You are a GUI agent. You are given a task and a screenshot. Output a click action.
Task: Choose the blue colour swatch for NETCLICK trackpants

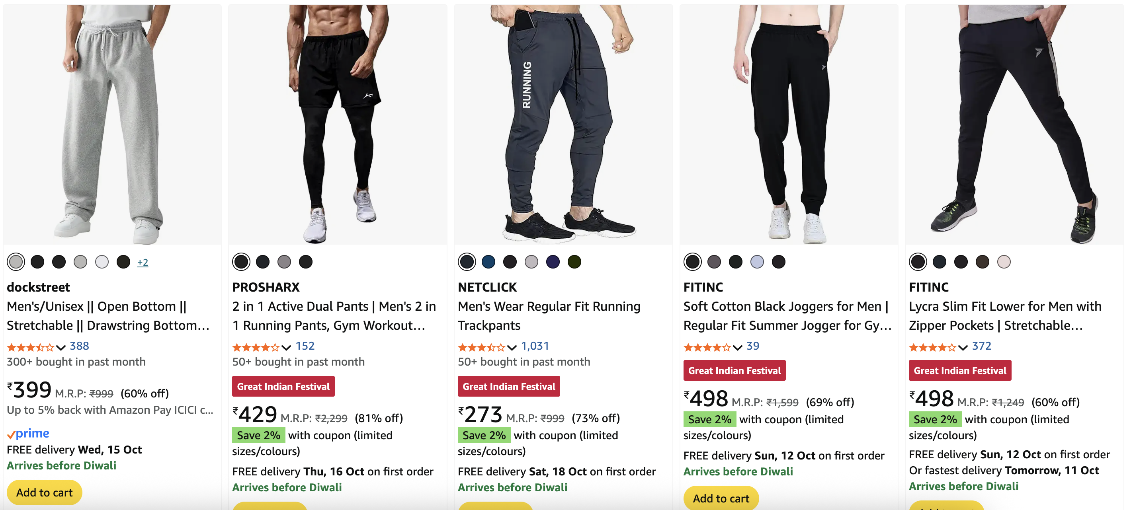pos(488,262)
